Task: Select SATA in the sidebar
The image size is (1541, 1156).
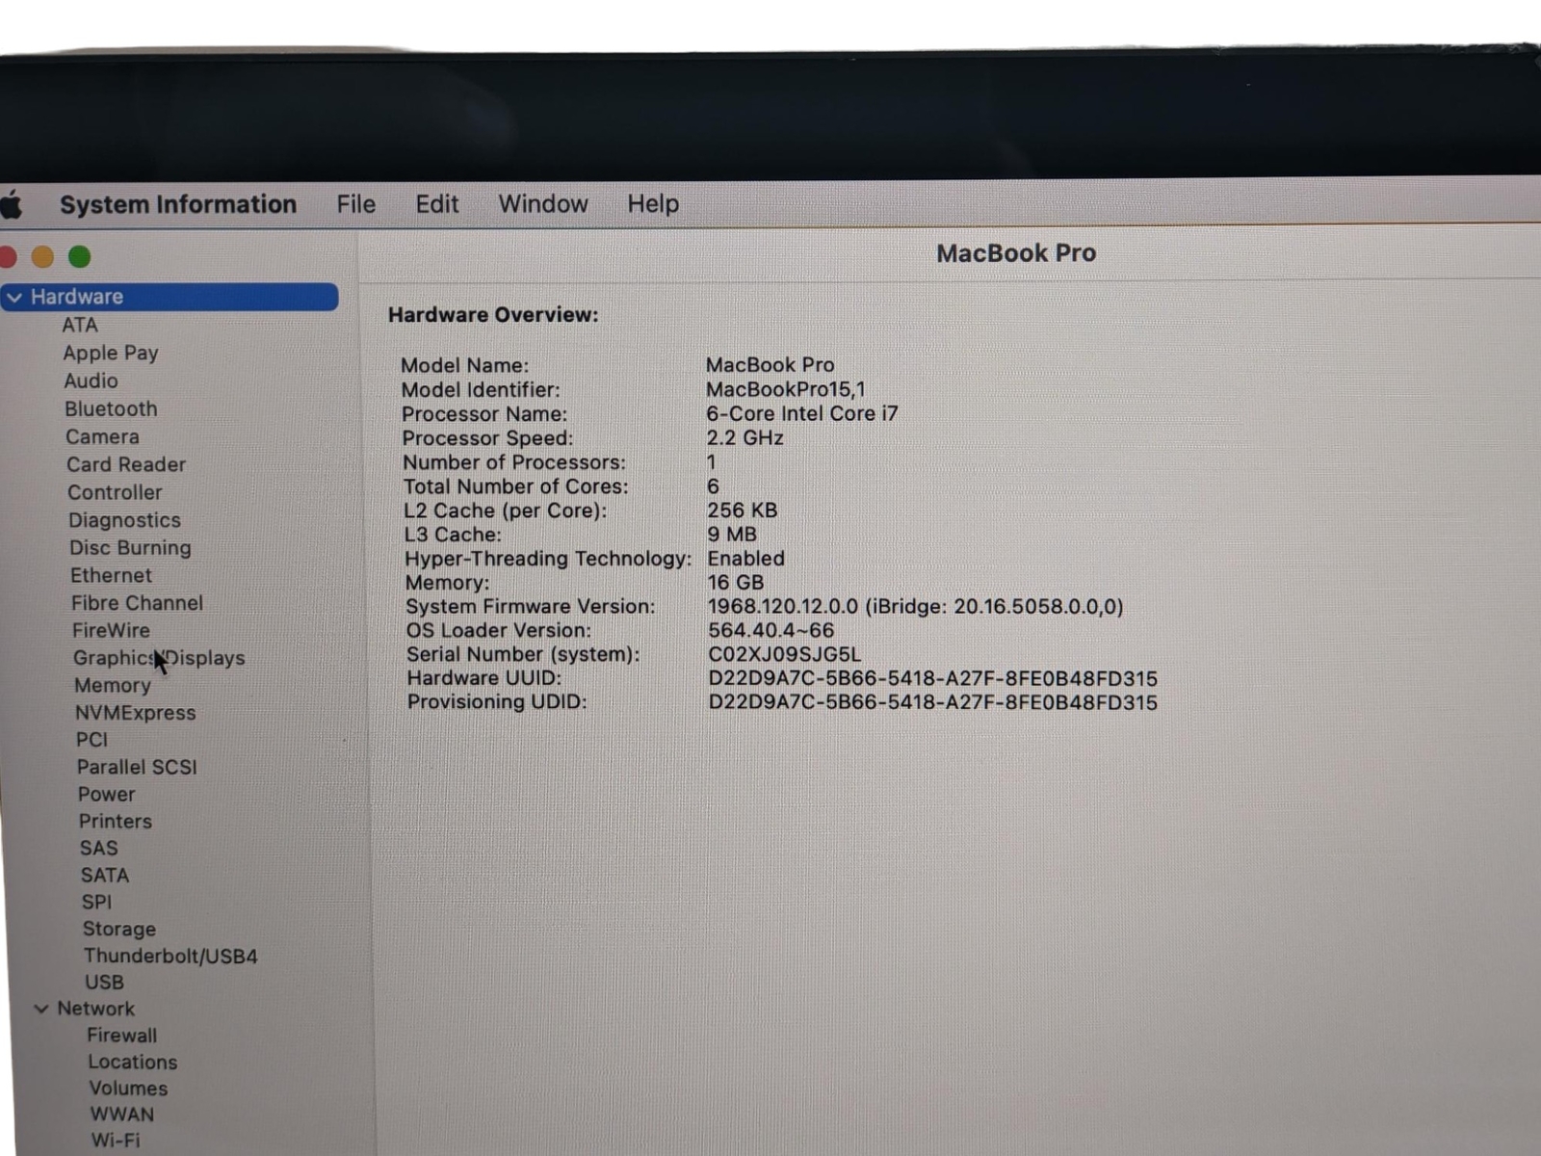Action: (104, 875)
